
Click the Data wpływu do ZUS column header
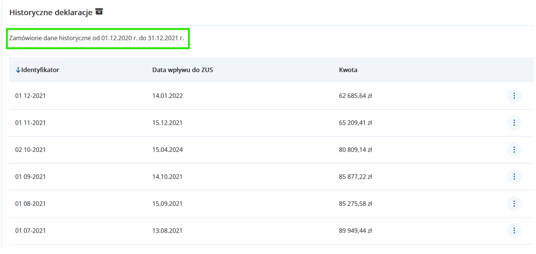(182, 70)
